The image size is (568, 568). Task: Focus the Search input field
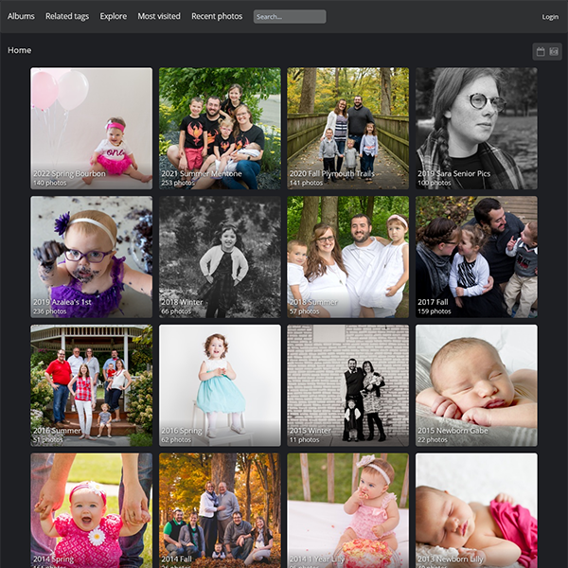(x=289, y=16)
